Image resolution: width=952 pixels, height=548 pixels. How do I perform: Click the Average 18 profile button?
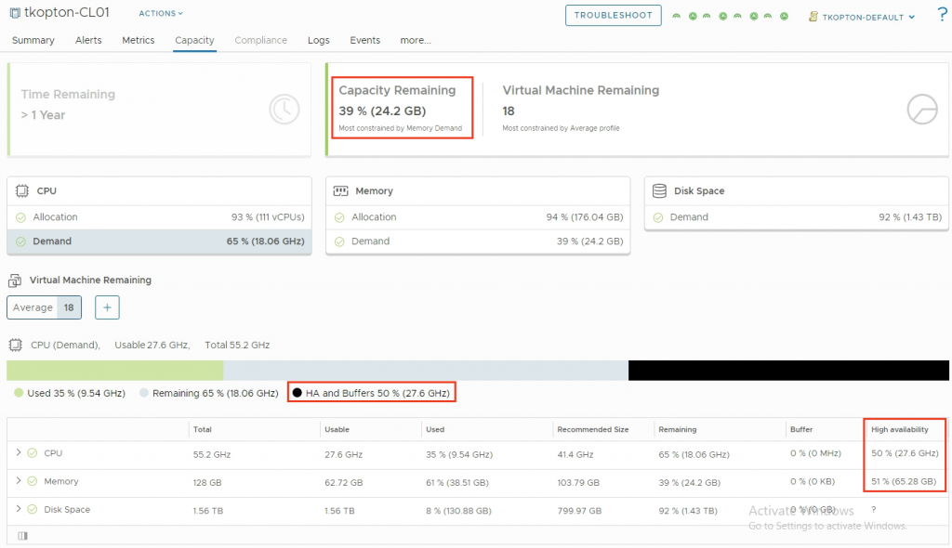tap(44, 307)
